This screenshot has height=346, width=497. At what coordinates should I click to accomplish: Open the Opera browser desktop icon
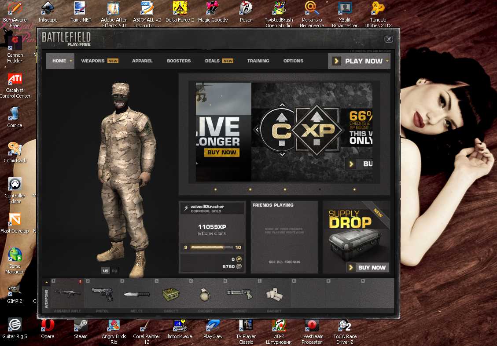tap(48, 329)
